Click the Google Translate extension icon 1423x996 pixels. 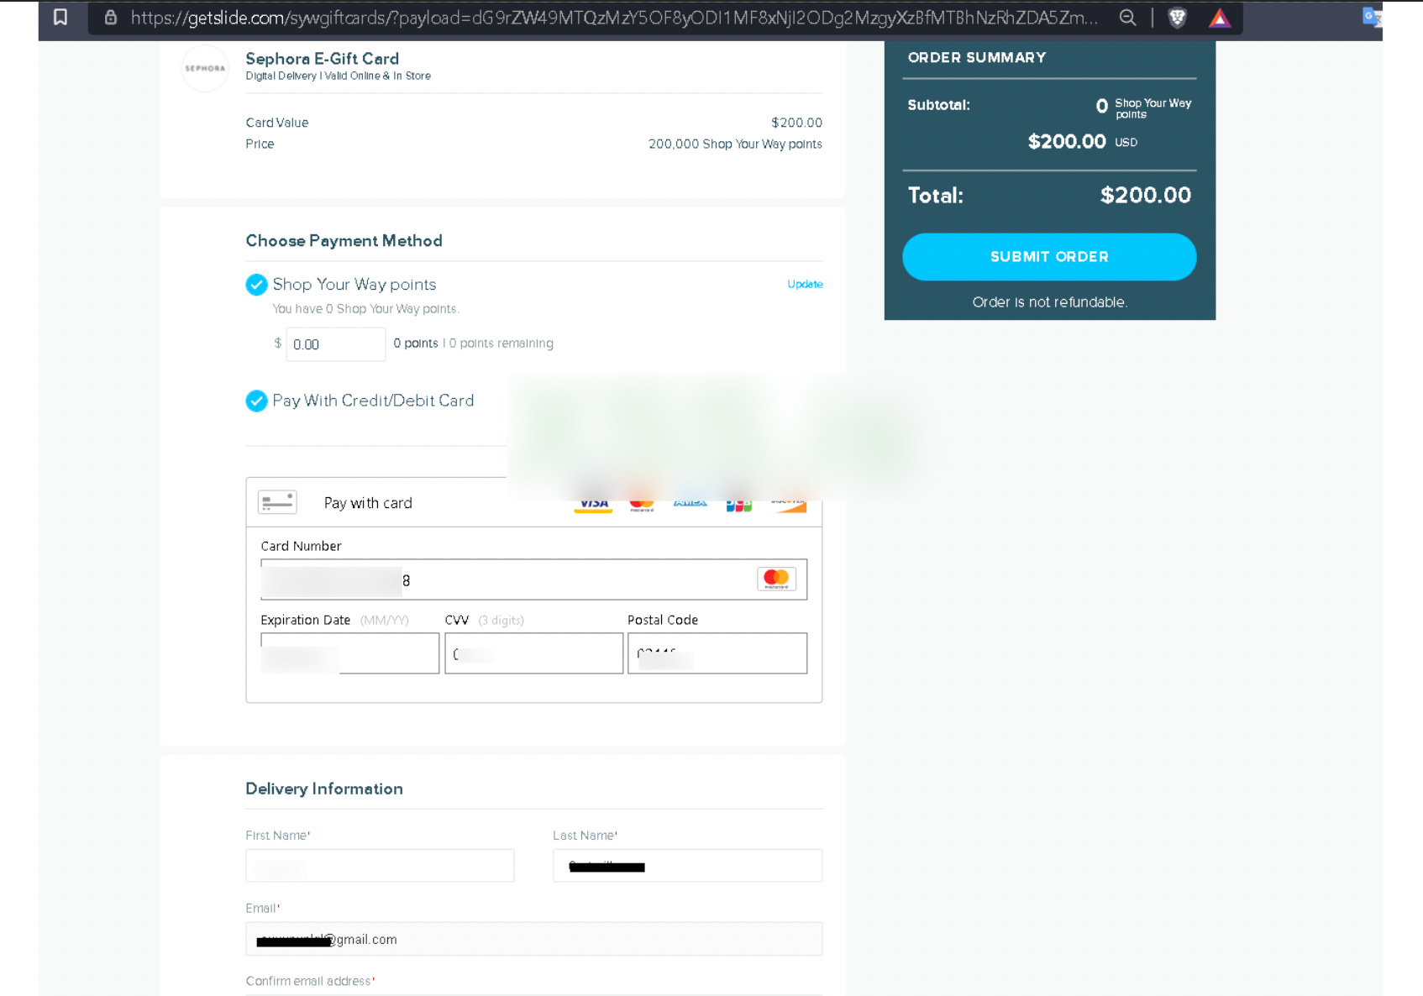(1372, 17)
